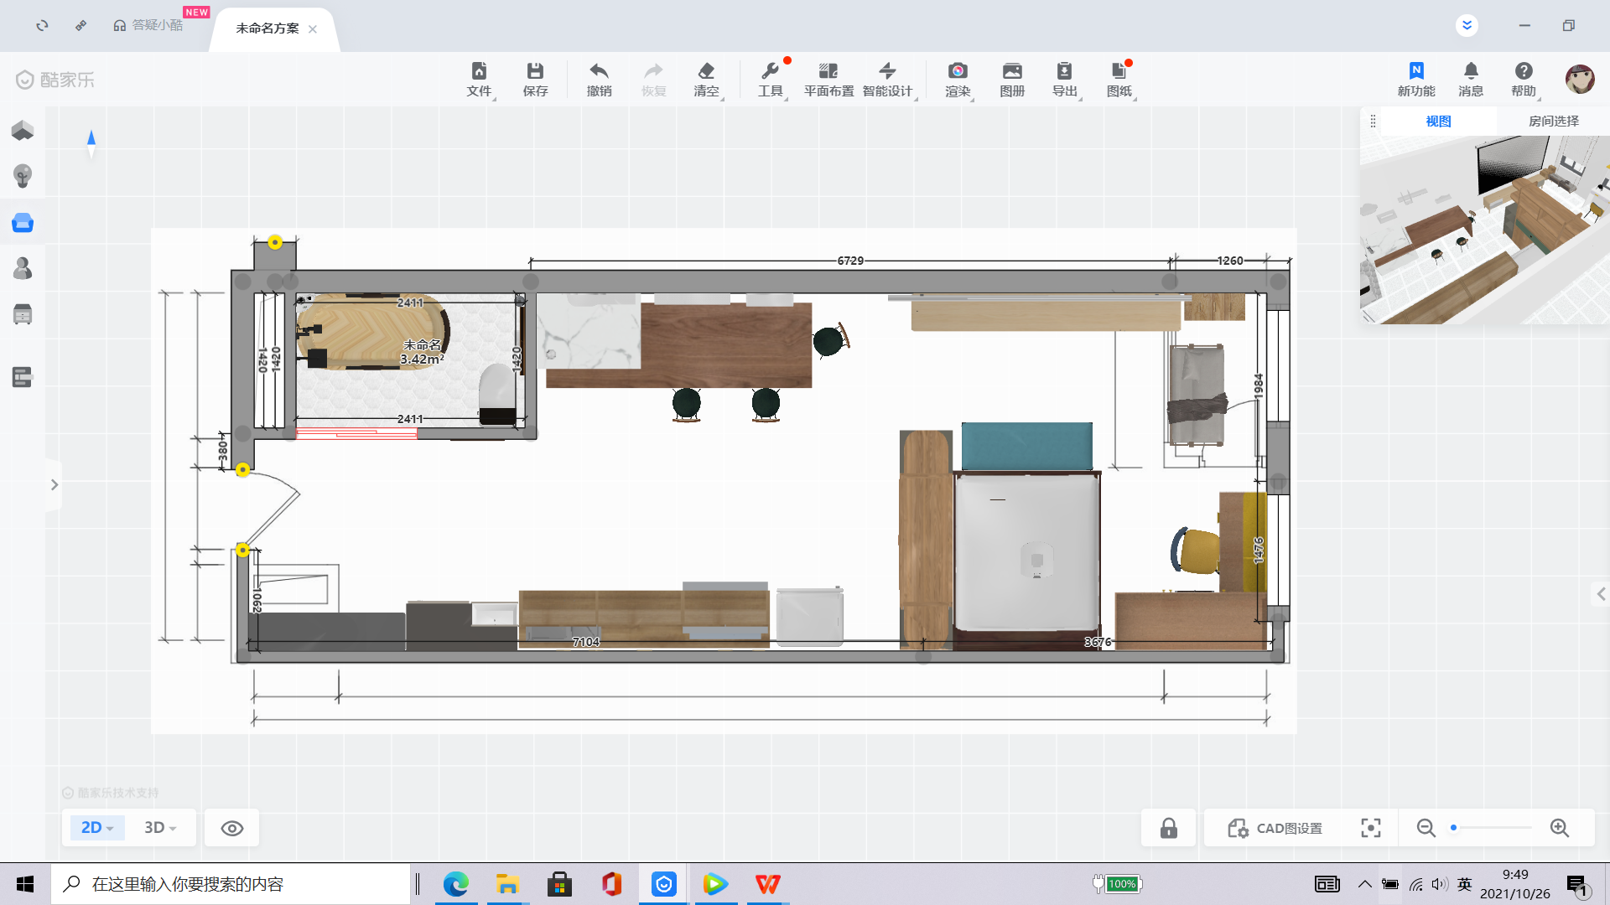Click the 7104 dimension label
This screenshot has height=905, width=1610.
coord(585,642)
